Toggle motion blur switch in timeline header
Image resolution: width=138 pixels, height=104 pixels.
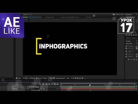52,84
